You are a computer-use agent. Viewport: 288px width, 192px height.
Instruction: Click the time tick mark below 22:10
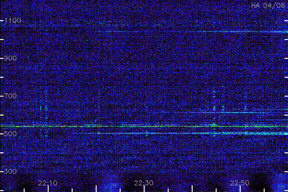pos(48,189)
